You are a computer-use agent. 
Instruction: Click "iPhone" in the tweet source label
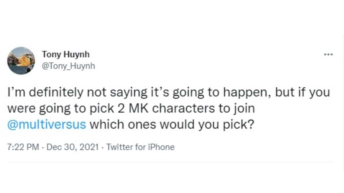pos(162,147)
